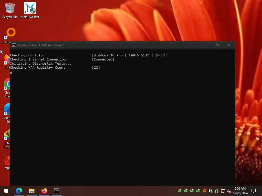Screen dimensions: 262x196
Task: Click the blinking console cursor
Action: tap(11, 73)
